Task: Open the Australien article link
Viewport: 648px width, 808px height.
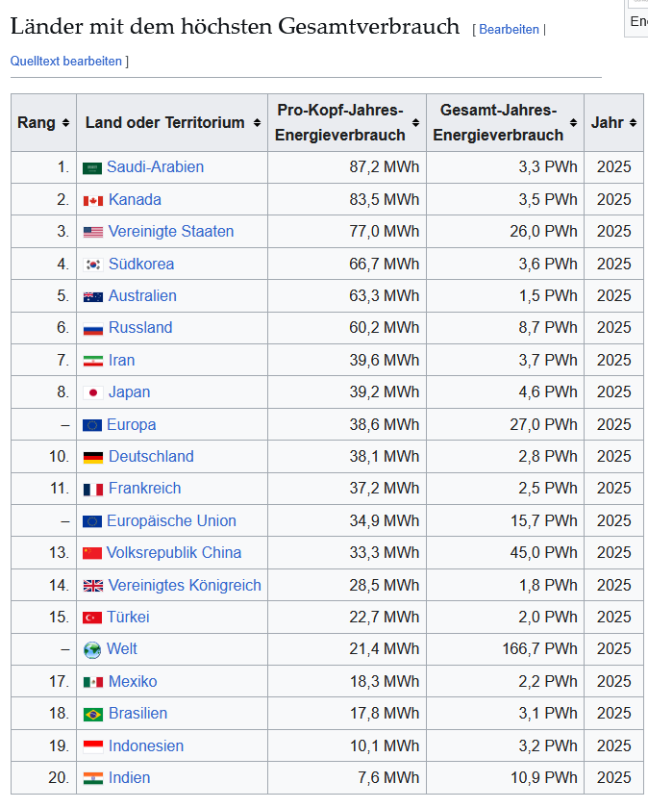Action: (x=142, y=296)
